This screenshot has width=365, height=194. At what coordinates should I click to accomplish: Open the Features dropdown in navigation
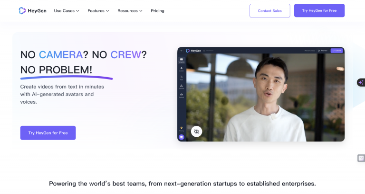(x=98, y=11)
